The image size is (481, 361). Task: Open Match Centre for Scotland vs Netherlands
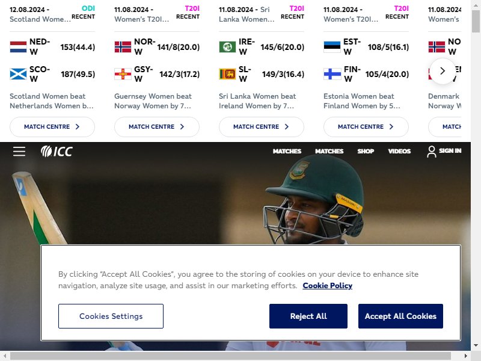tap(52, 127)
